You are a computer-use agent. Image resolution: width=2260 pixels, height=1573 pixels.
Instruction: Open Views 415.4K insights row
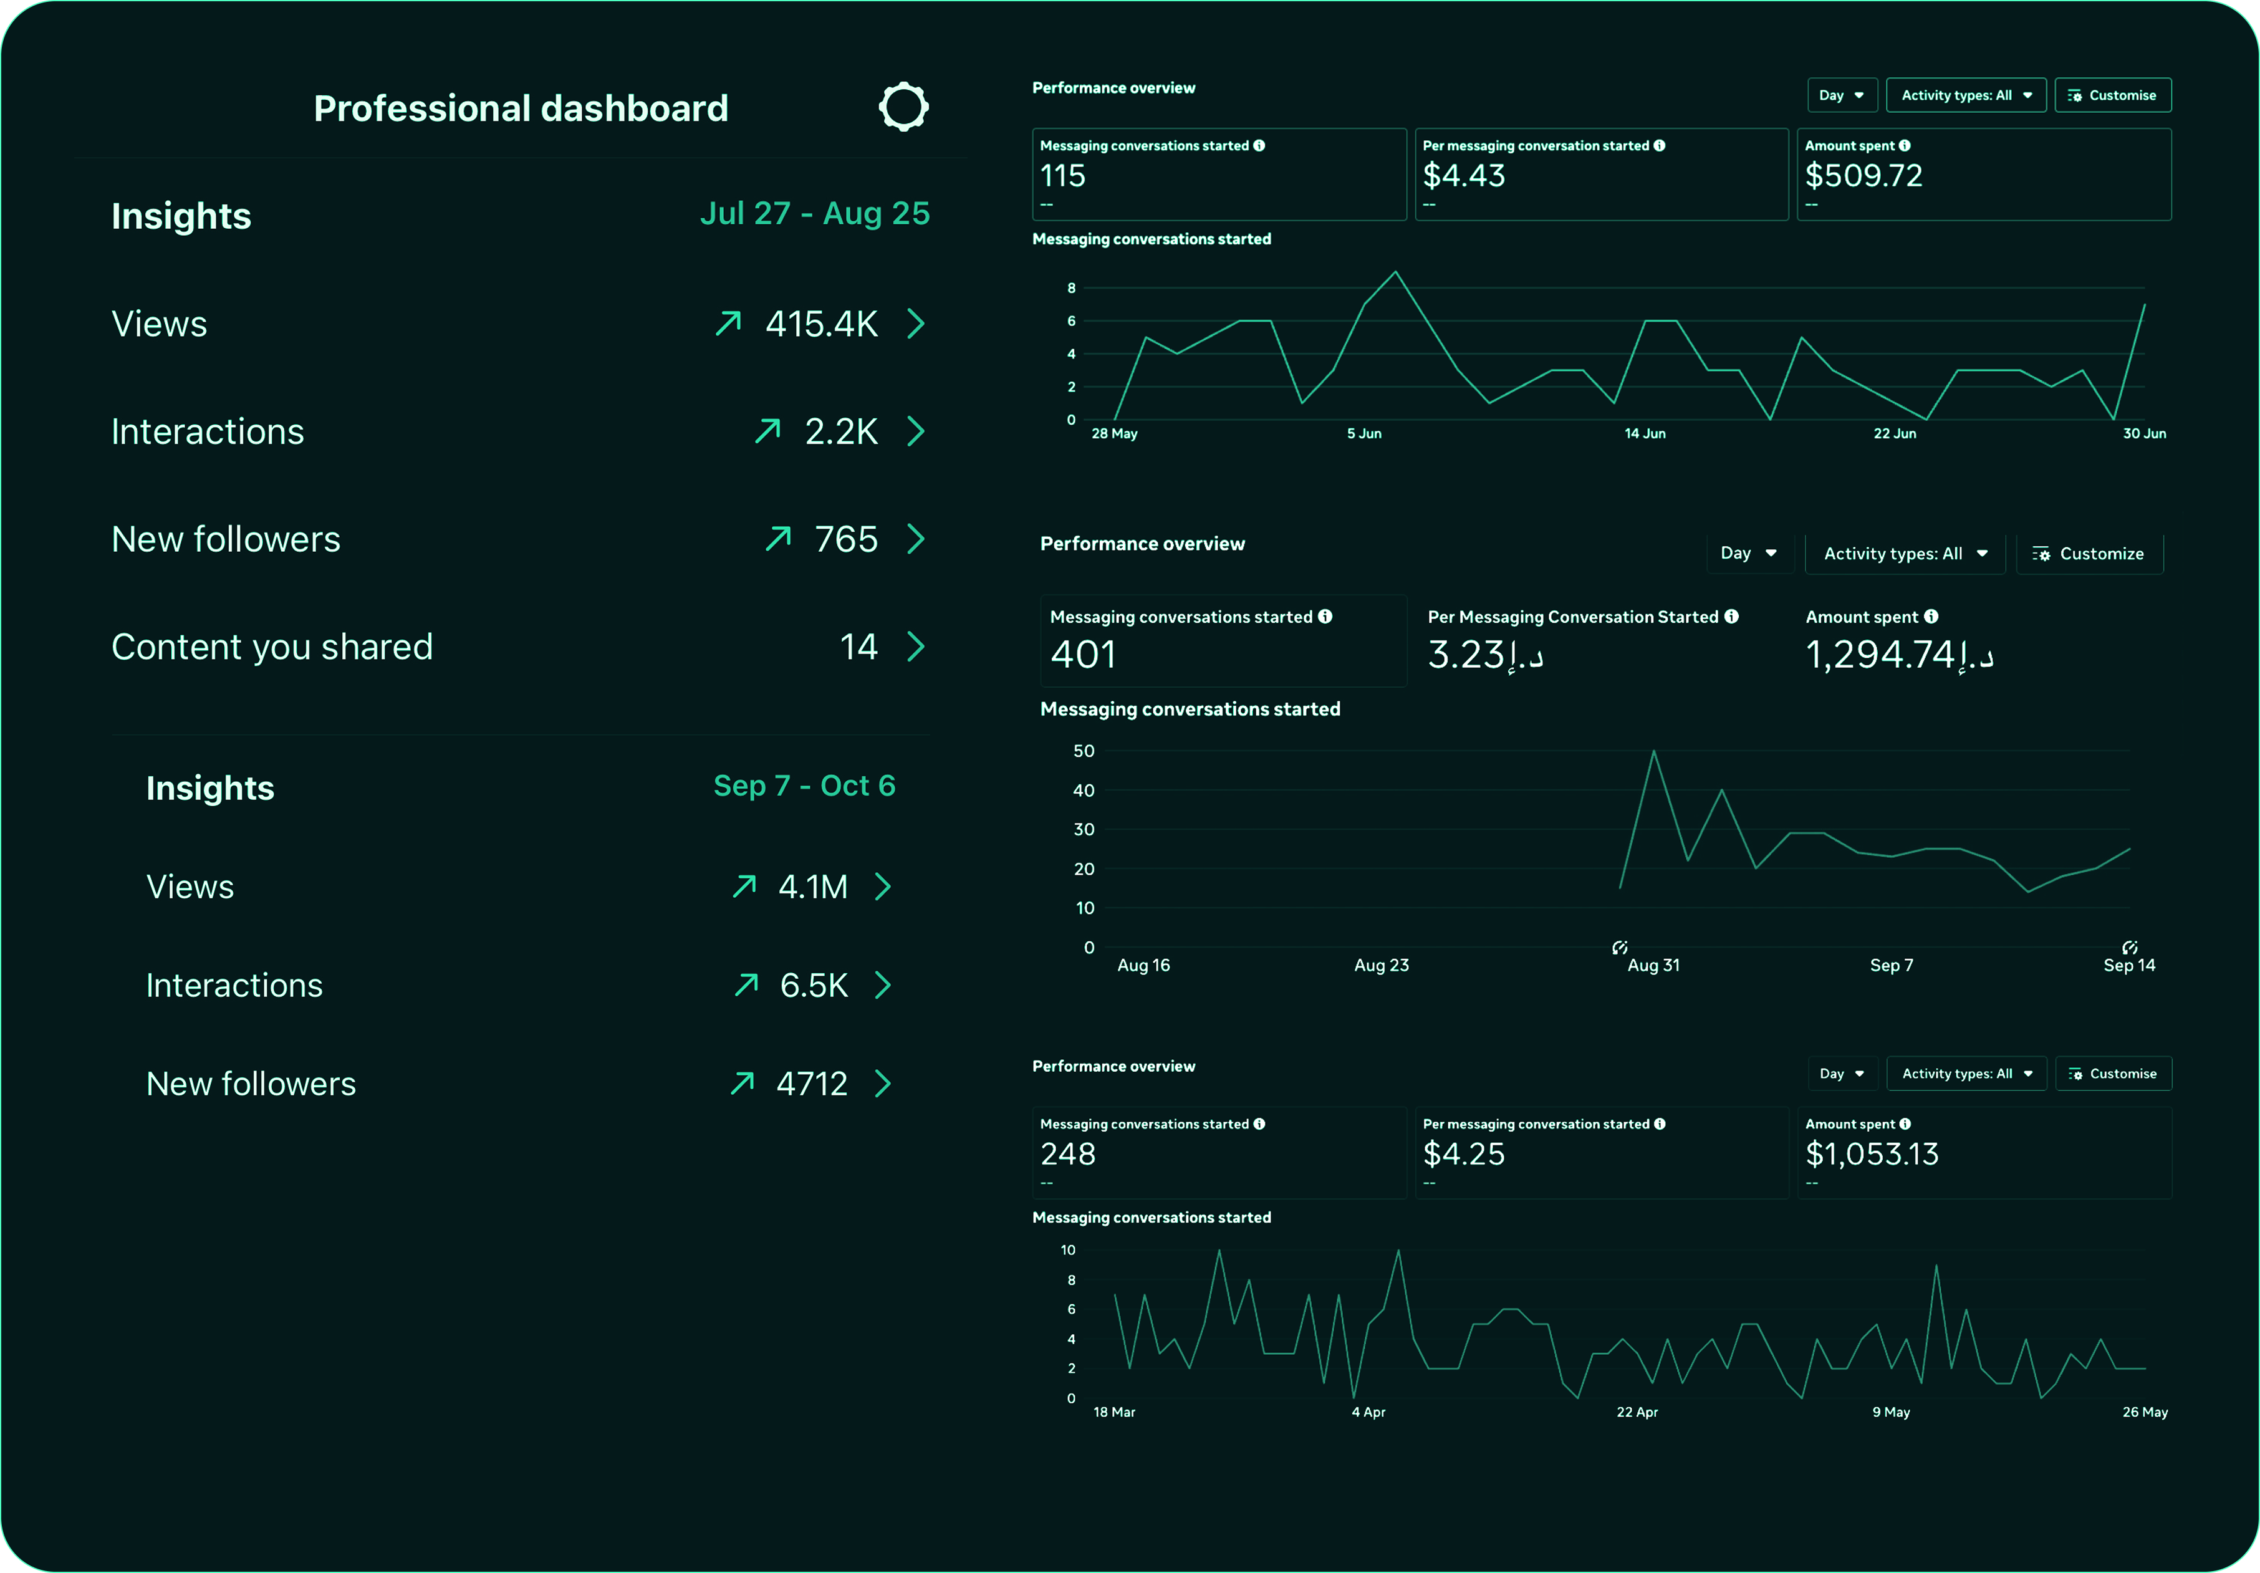click(x=915, y=324)
